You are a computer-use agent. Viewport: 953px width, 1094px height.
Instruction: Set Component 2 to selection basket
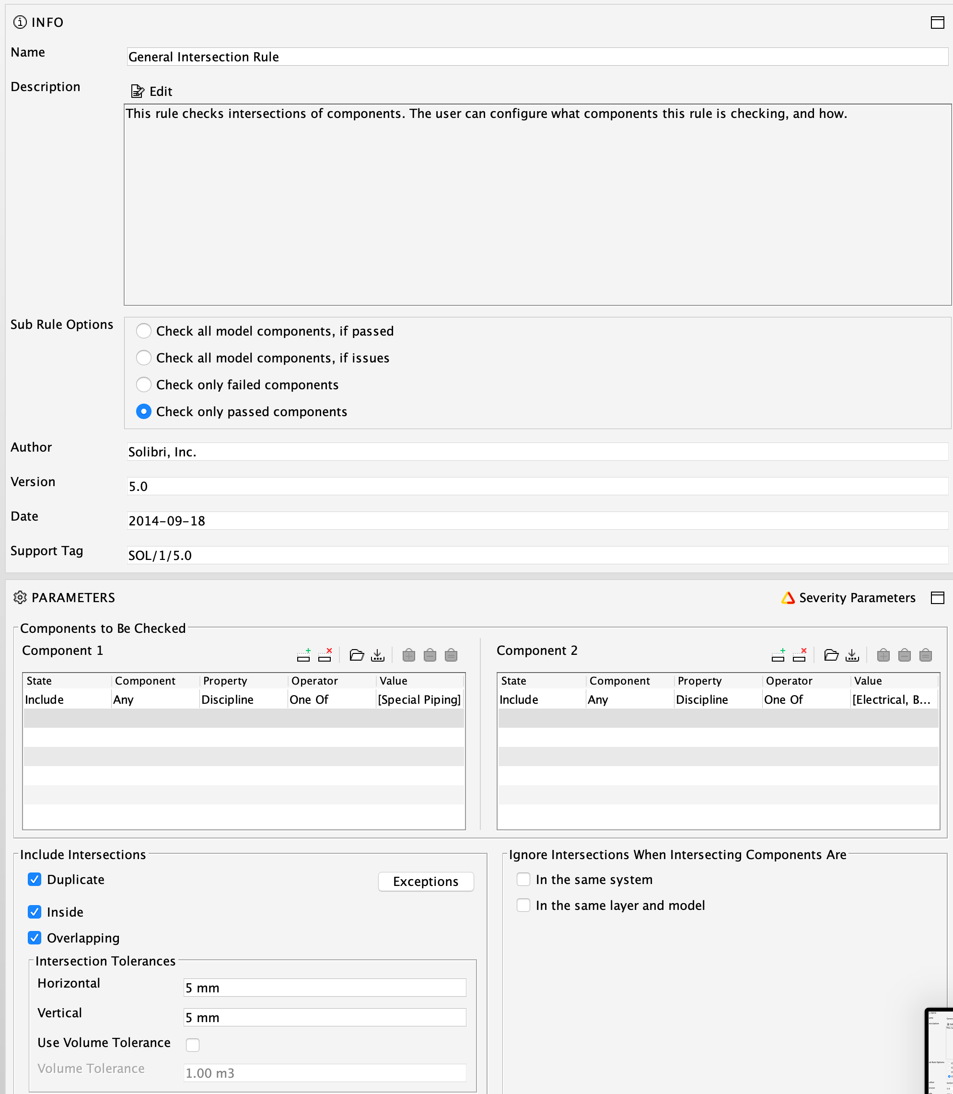pos(925,655)
